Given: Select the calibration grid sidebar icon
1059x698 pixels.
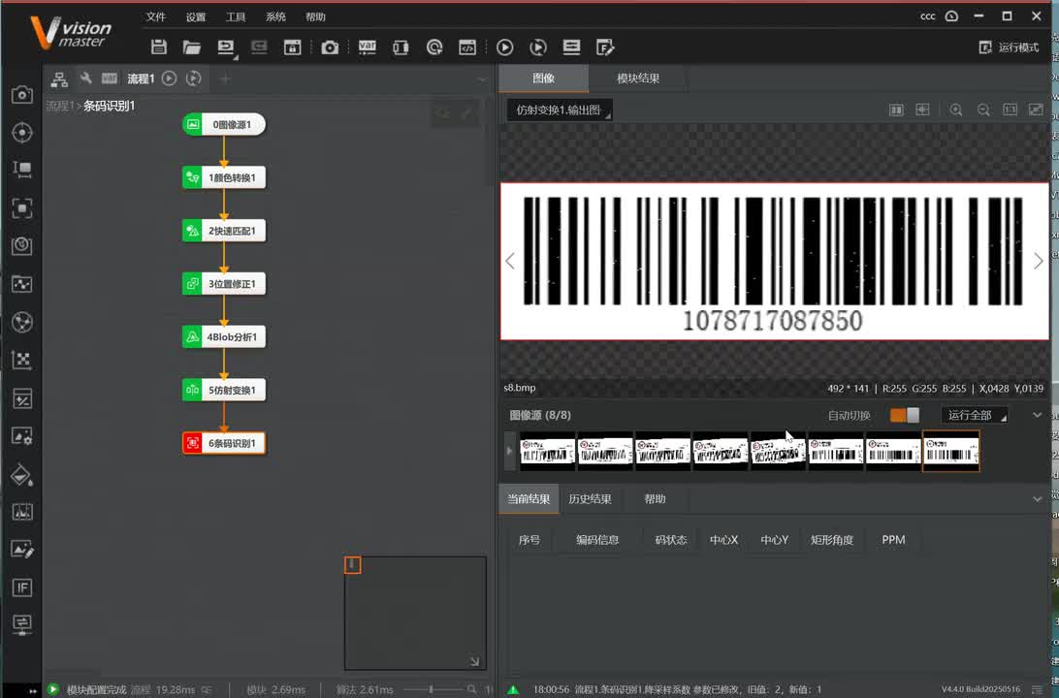Looking at the screenshot, I should [x=21, y=360].
